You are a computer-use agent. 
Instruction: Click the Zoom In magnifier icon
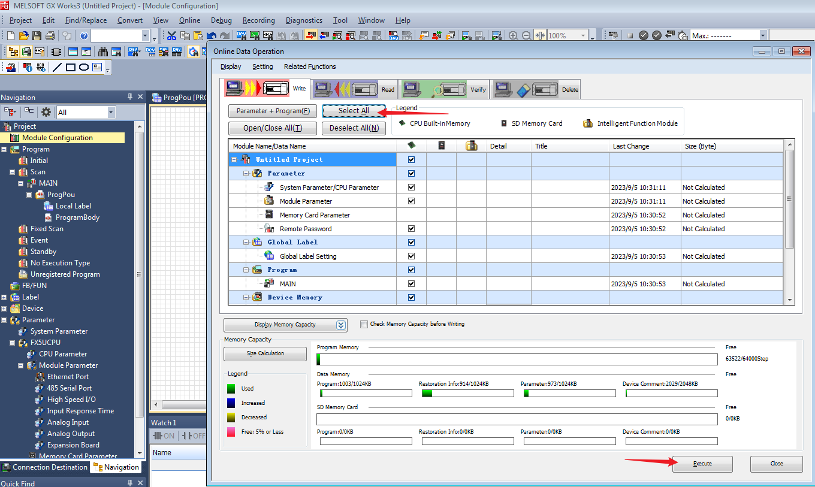pos(513,36)
